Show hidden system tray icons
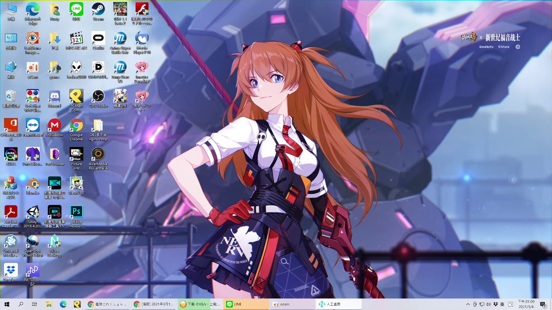 [x=468, y=304]
